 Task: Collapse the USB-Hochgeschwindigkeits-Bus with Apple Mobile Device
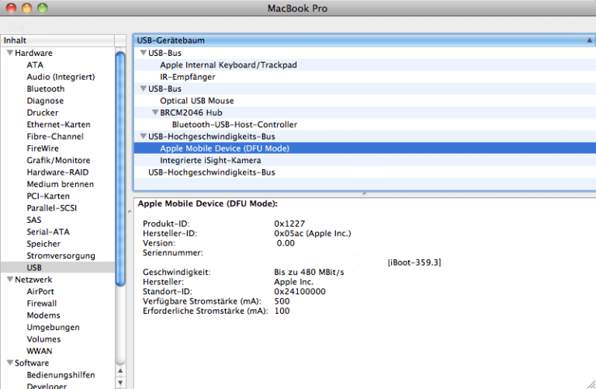tap(144, 136)
